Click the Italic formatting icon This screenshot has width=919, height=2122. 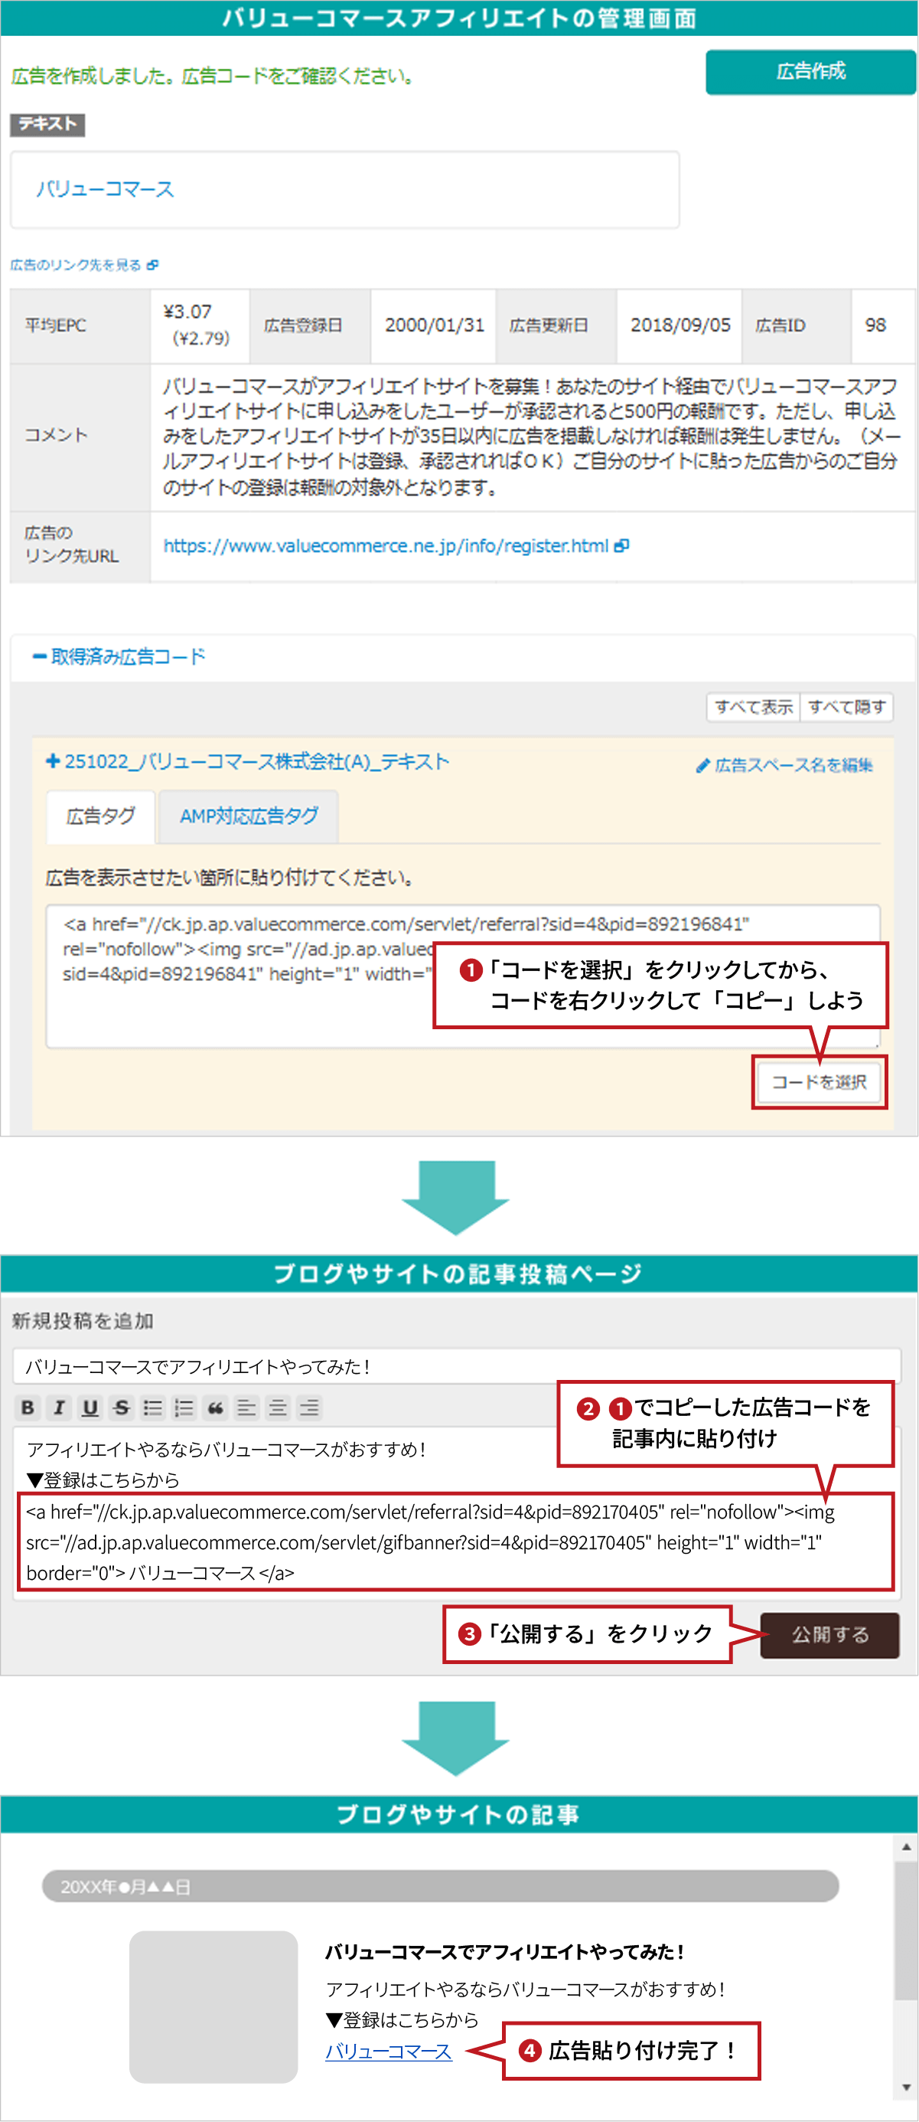pos(59,1407)
